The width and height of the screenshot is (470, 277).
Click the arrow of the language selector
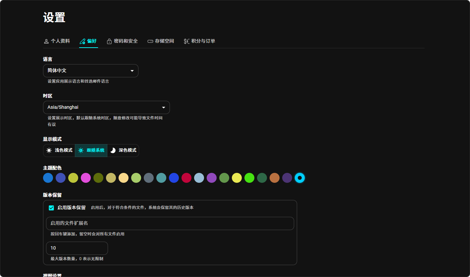pyautogui.click(x=132, y=71)
